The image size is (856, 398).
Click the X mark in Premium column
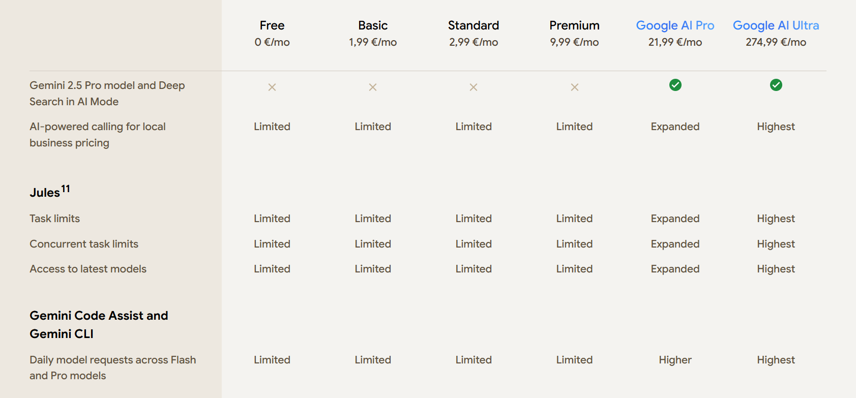click(x=574, y=87)
